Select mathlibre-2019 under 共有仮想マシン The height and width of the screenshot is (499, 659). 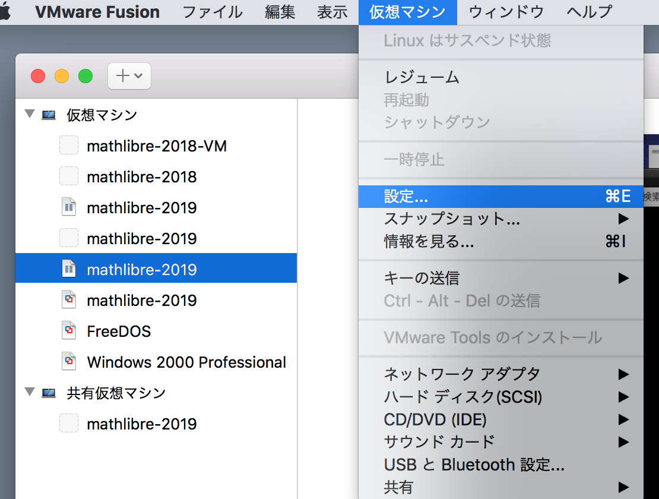(156, 424)
